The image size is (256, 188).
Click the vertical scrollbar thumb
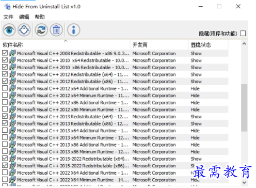pyautogui.click(x=244, y=108)
